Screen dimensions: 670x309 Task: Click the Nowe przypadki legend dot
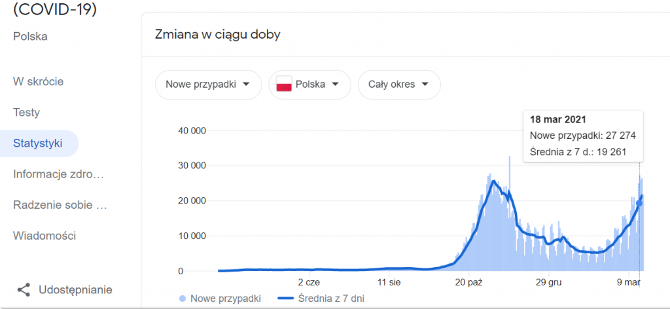click(x=182, y=299)
